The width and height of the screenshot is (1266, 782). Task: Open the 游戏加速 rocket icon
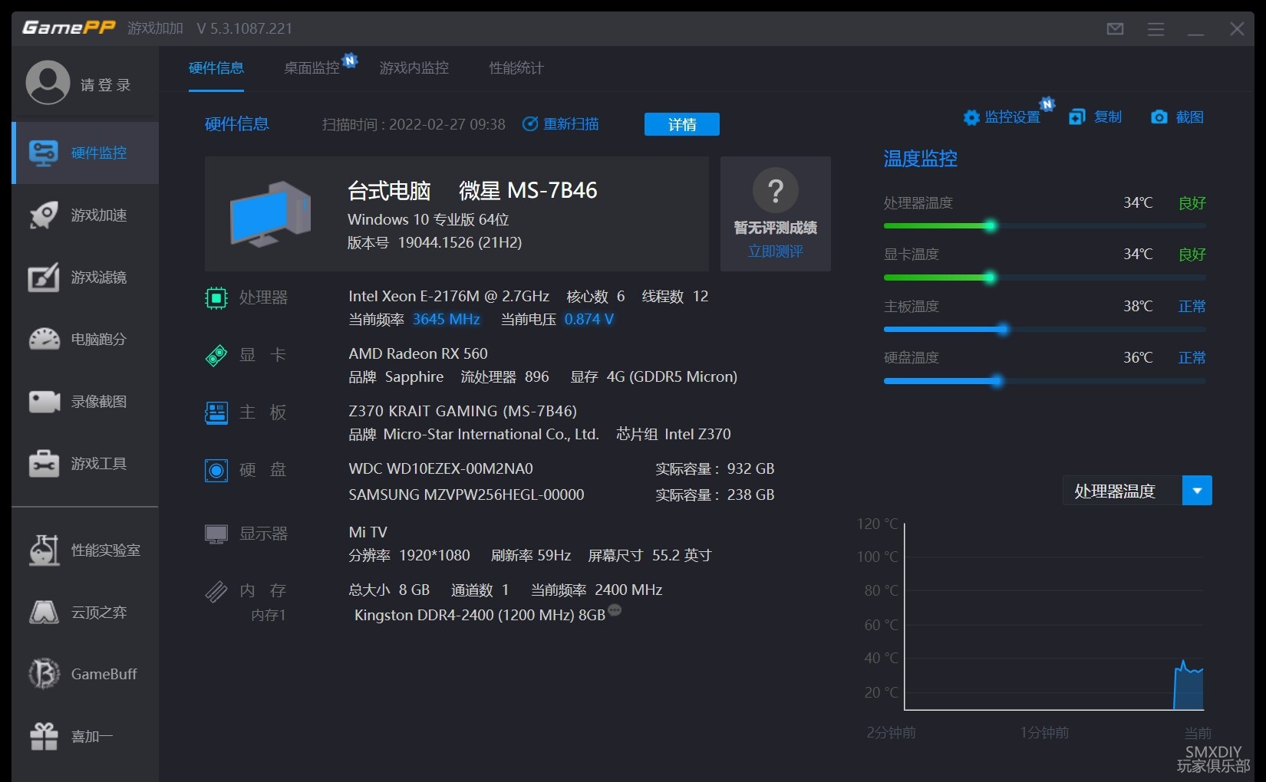[44, 215]
